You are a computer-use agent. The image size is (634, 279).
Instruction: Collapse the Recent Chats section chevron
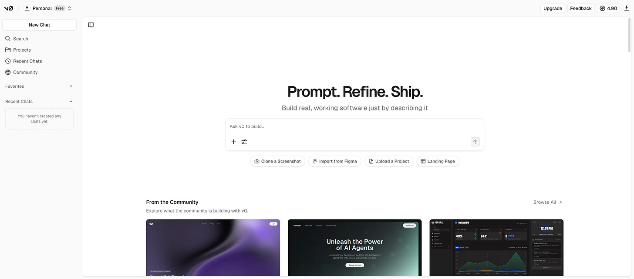coord(71,101)
